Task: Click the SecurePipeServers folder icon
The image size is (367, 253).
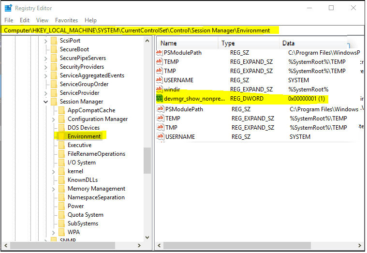Action: coord(54,58)
